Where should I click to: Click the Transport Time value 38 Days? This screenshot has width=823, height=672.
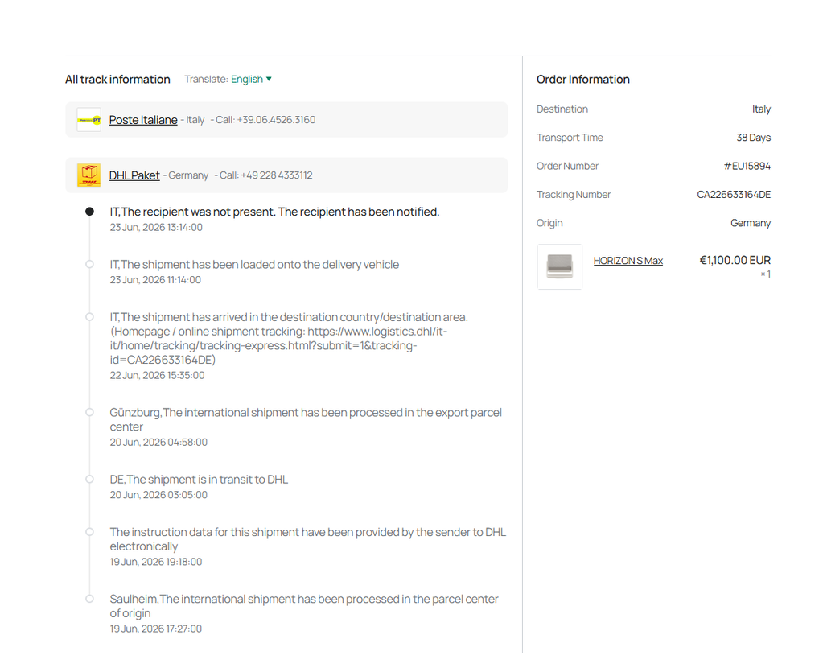753,138
